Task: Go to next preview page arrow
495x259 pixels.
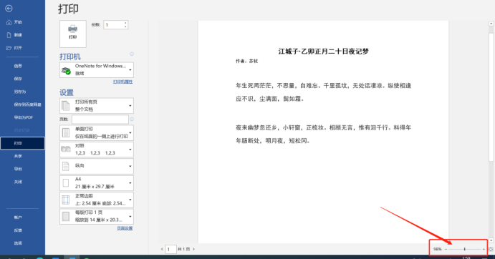Action: point(194,249)
